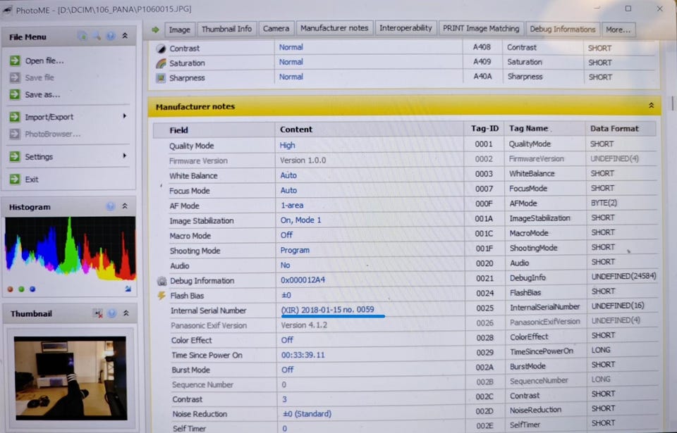Click the vertical scrollbar handle on the right edge
Image resolution: width=677 pixels, height=433 pixels.
coord(673,103)
